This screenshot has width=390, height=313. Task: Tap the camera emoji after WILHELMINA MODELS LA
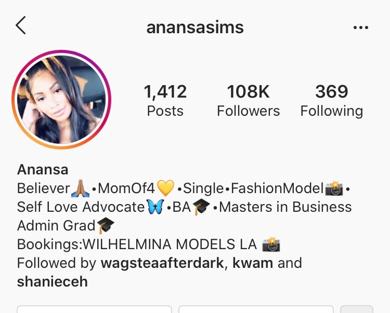point(271,244)
